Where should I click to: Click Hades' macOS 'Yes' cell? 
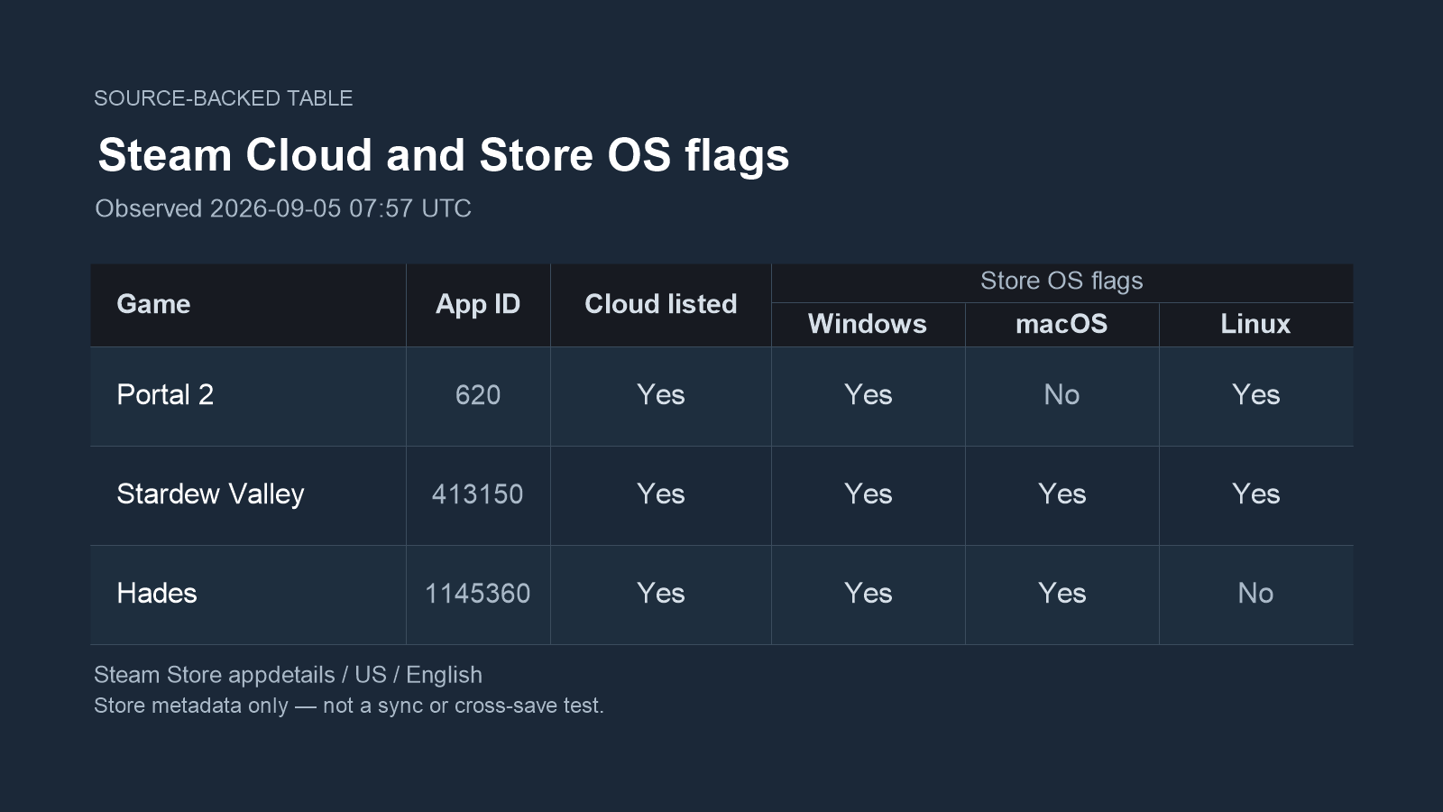(x=1062, y=595)
